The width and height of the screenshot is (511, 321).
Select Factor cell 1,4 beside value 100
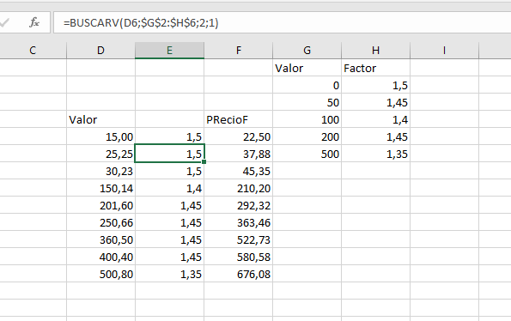[375, 119]
